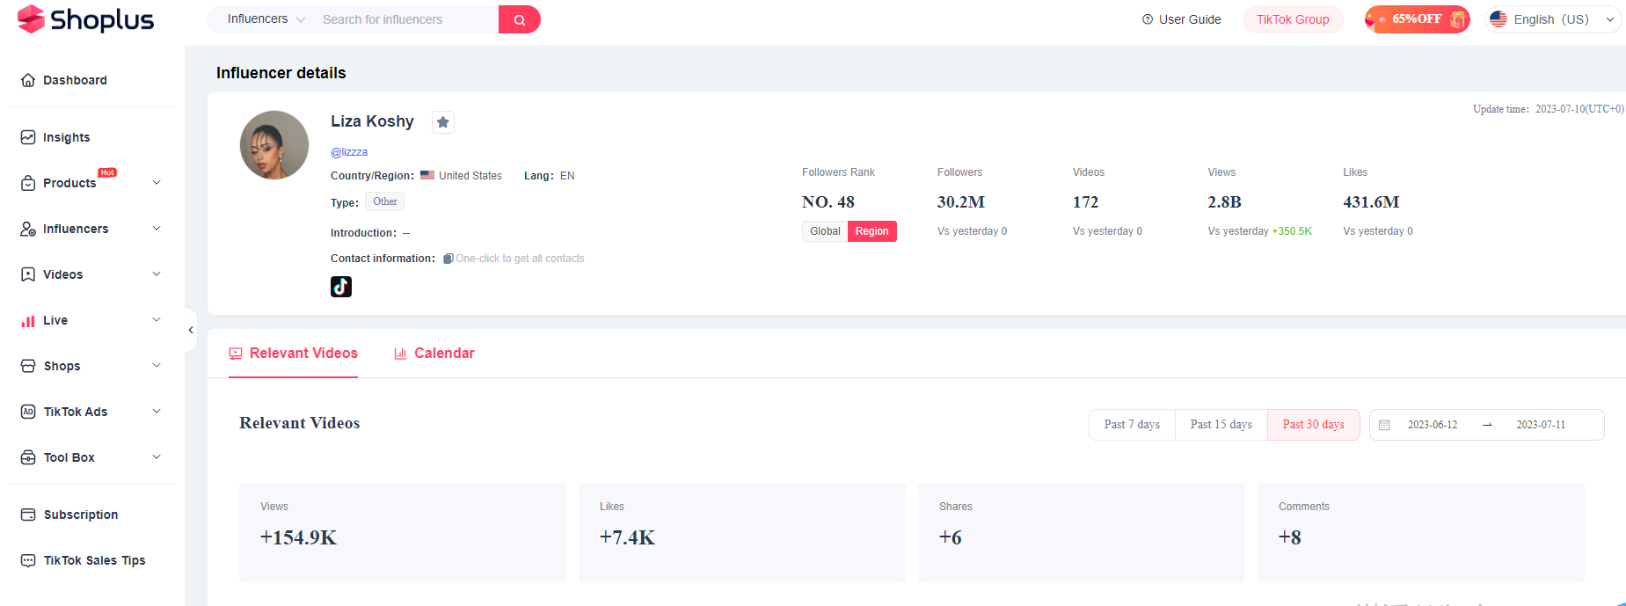1626x606 pixels.
Task: Open the Influencers search category dropdown
Action: (266, 19)
